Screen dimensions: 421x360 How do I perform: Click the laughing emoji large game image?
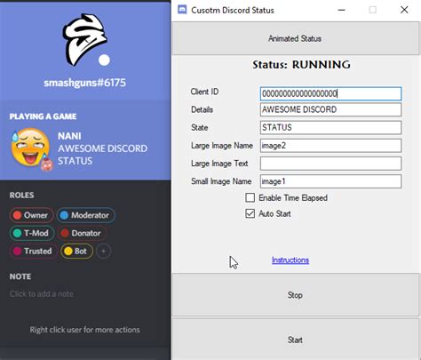(30, 148)
